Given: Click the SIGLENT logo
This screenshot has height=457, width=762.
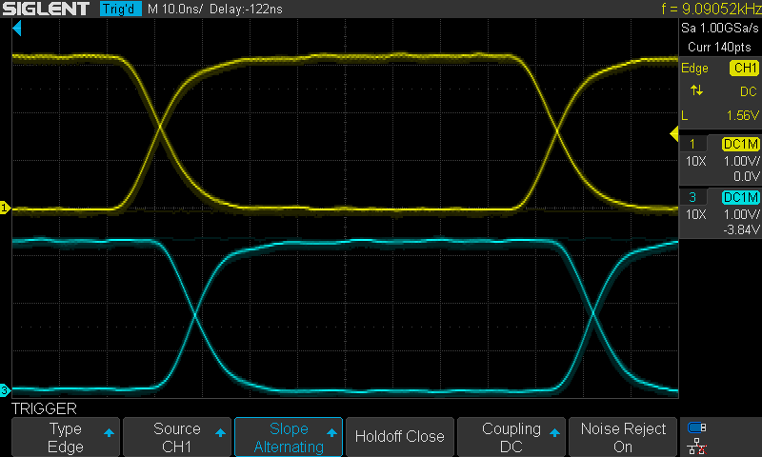Looking at the screenshot, I should 46,9.
